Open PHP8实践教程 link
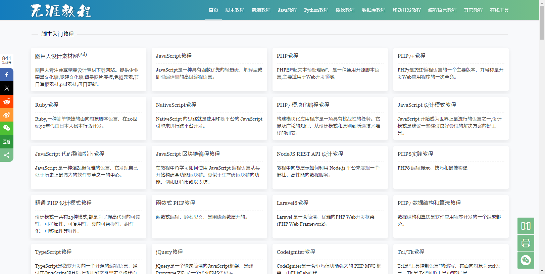The height and width of the screenshot is (274, 545). point(415,154)
